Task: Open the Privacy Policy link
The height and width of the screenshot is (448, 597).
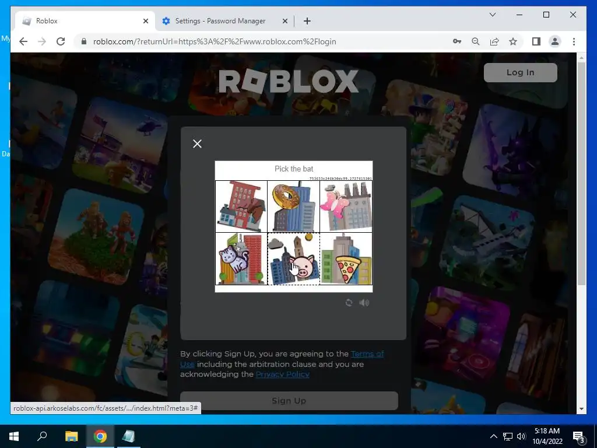Action: coord(283,374)
